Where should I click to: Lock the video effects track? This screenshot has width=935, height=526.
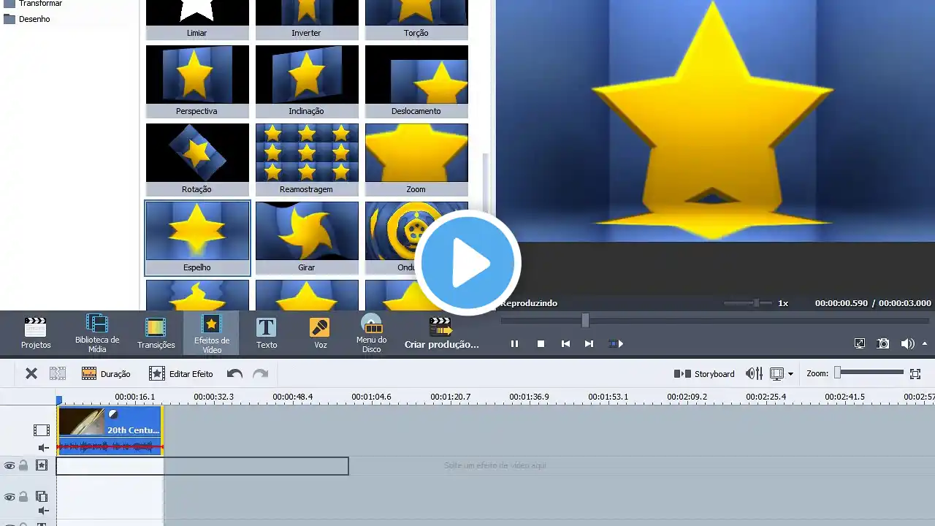pos(23,465)
